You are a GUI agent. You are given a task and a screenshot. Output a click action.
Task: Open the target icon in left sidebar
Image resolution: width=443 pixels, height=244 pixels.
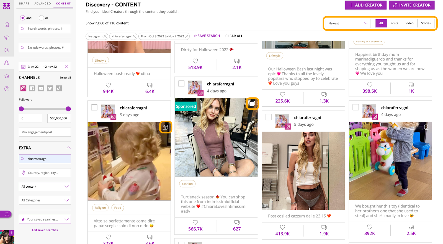[x=7, y=50]
